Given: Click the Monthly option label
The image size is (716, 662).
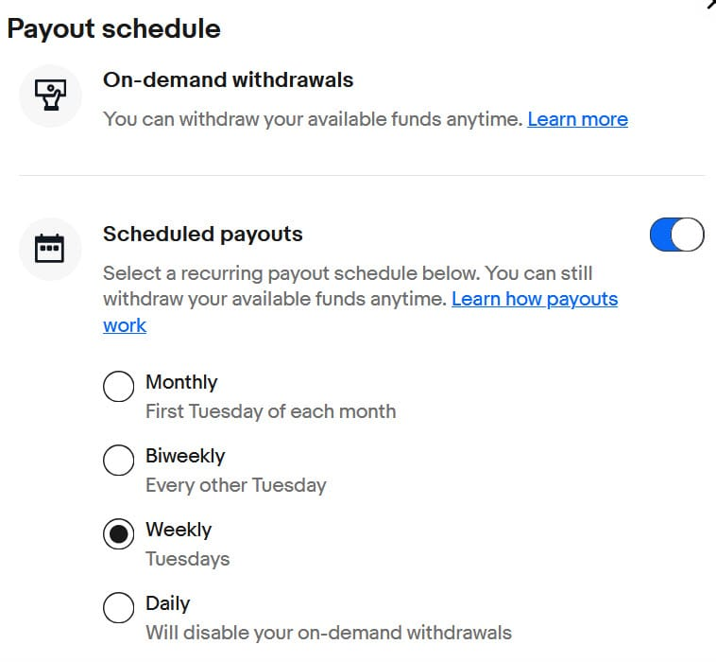Looking at the screenshot, I should click(181, 382).
